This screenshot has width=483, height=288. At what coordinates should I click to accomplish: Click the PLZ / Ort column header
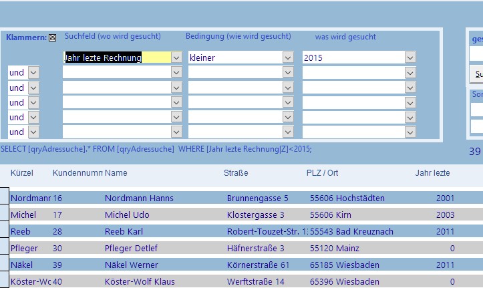[322, 173]
